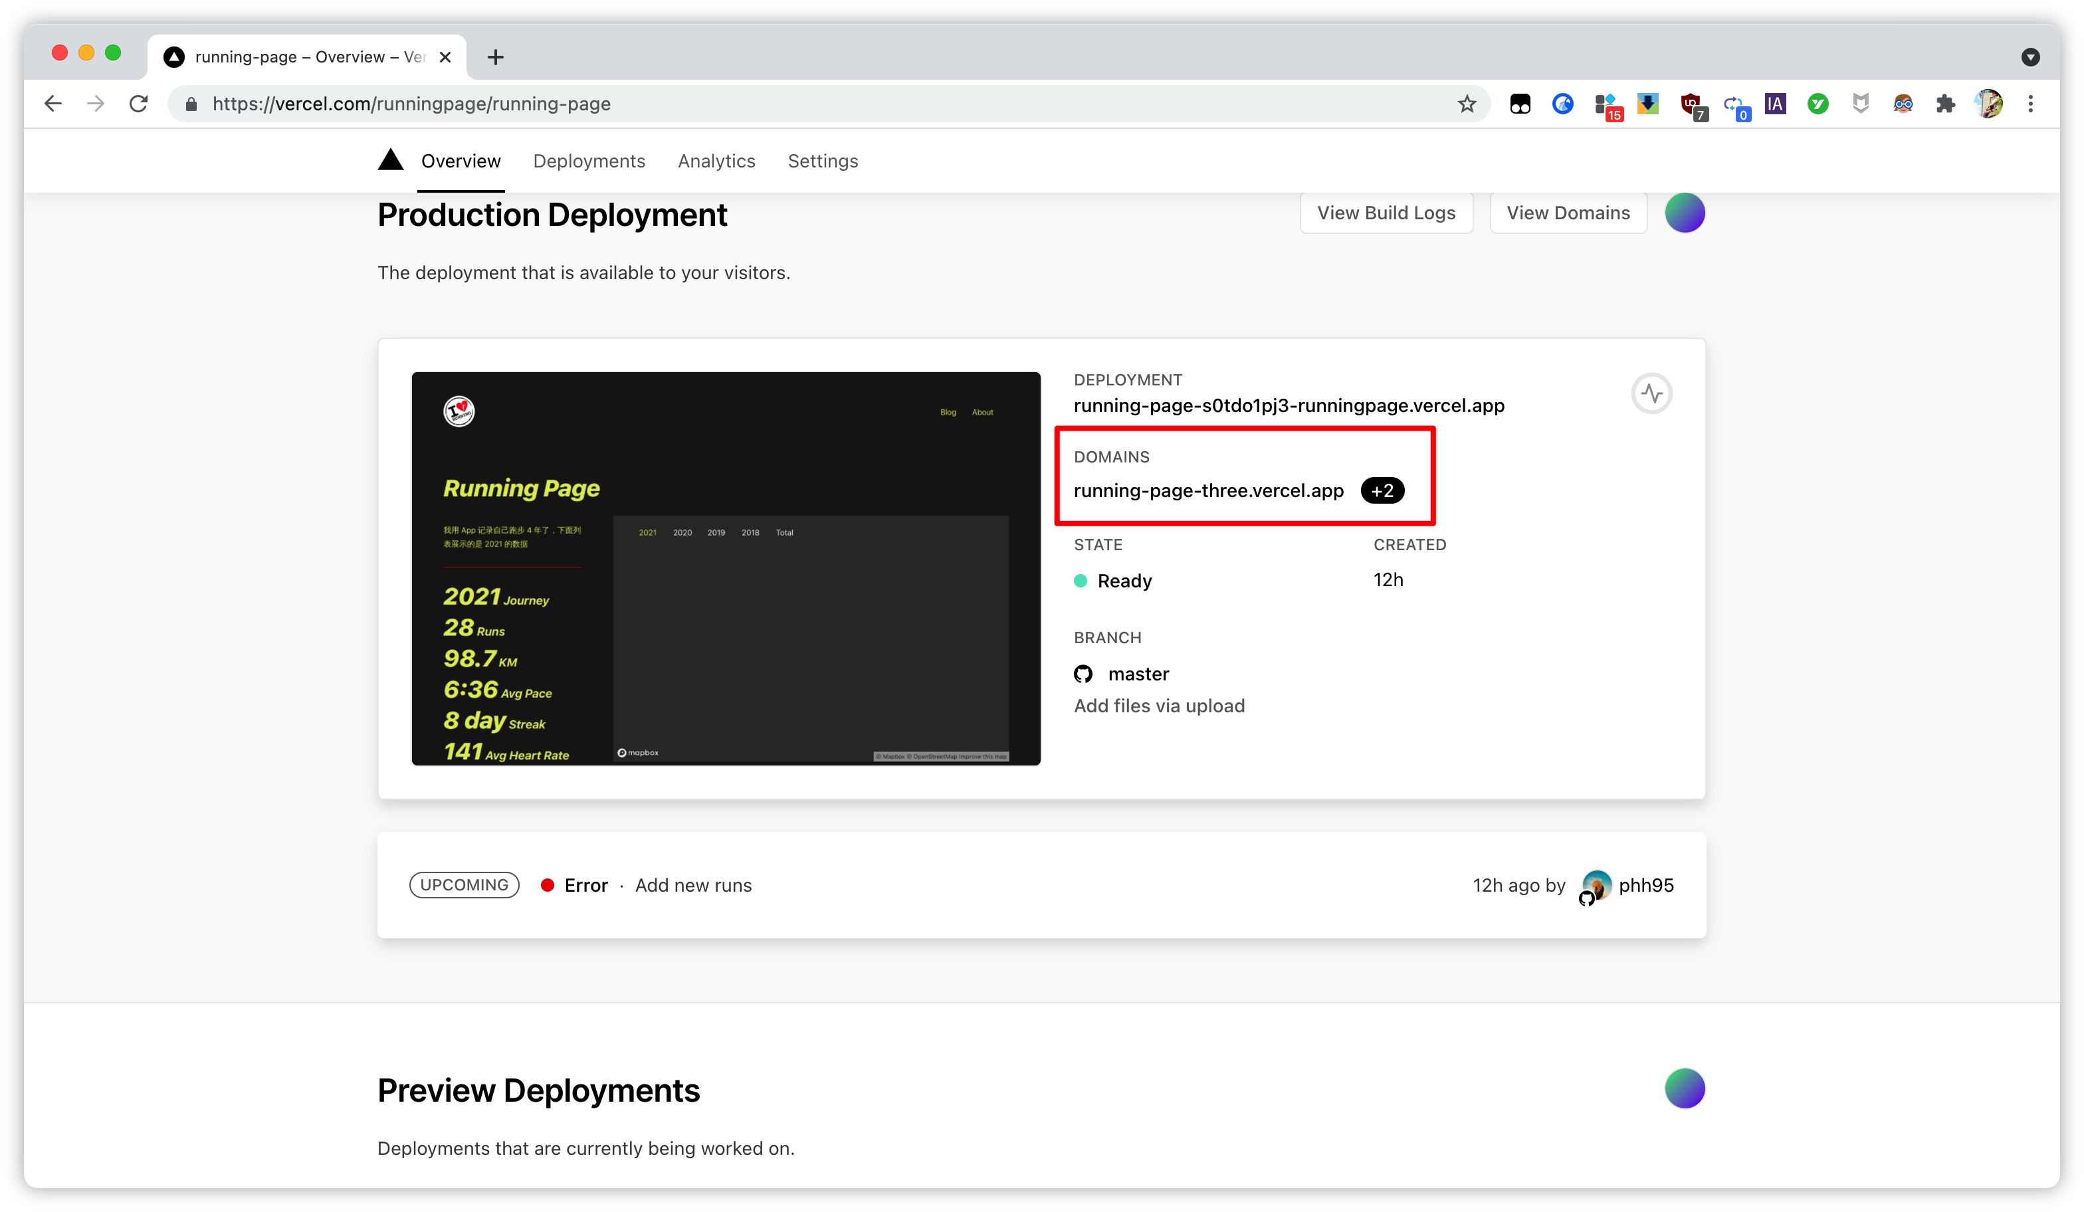2084x1212 pixels.
Task: Reload the page with refresh icon
Action: [x=139, y=104]
